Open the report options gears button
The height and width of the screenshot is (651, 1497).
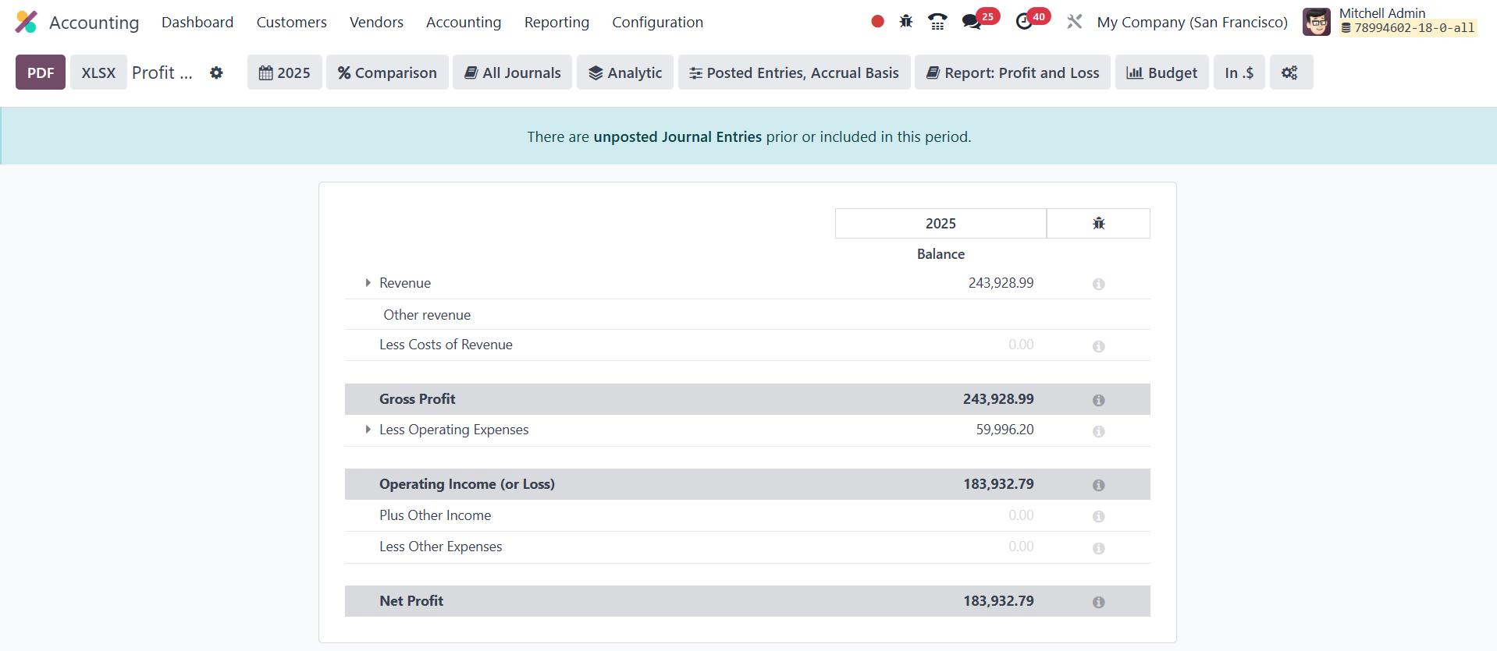(x=1290, y=73)
